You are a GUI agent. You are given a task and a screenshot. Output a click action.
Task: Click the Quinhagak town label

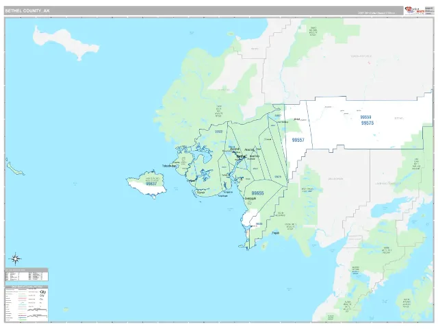[250, 198]
